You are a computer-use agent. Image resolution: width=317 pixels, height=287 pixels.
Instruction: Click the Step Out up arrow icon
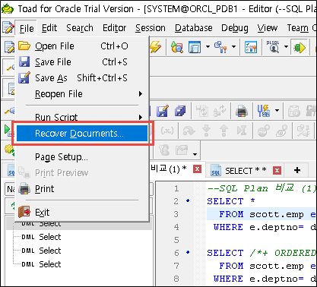[x=223, y=131]
